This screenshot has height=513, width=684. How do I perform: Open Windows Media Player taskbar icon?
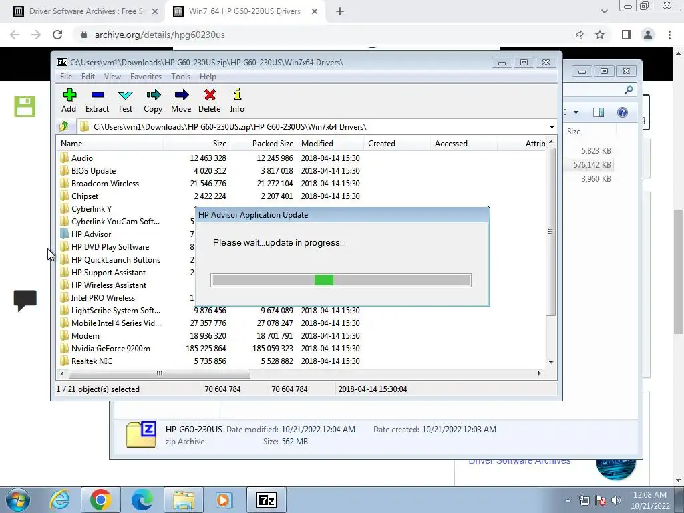click(x=225, y=500)
